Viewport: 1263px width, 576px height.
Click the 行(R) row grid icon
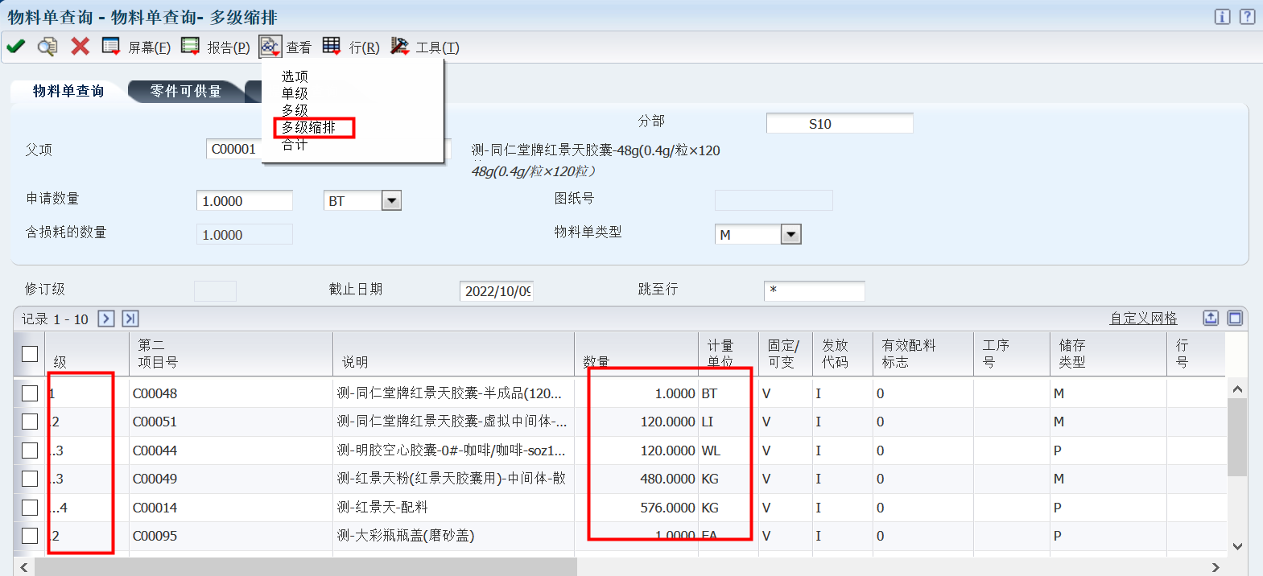pos(332,47)
